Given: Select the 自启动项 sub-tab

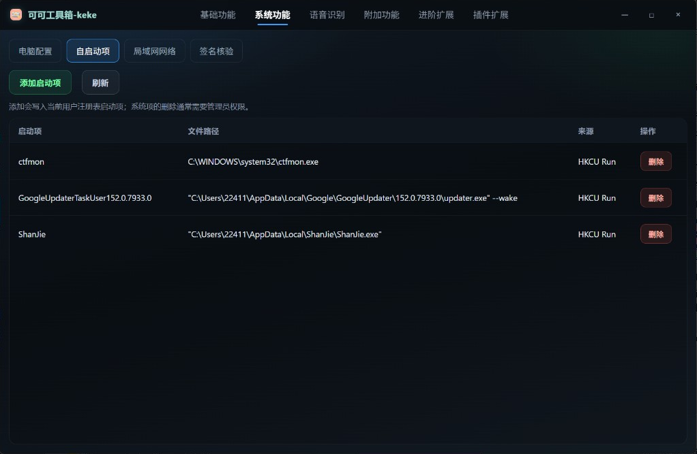Looking at the screenshot, I should 93,51.
